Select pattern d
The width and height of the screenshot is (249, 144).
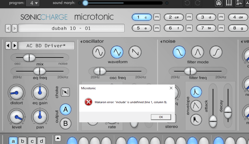click(41, 141)
